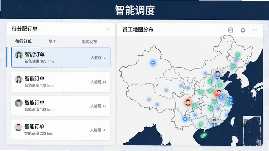Expand first order's 人能理 arrow

pyautogui.click(x=105, y=58)
